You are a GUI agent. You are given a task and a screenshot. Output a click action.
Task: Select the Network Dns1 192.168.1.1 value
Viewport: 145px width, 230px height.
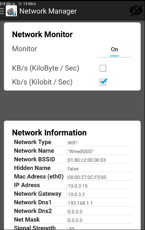(80, 203)
